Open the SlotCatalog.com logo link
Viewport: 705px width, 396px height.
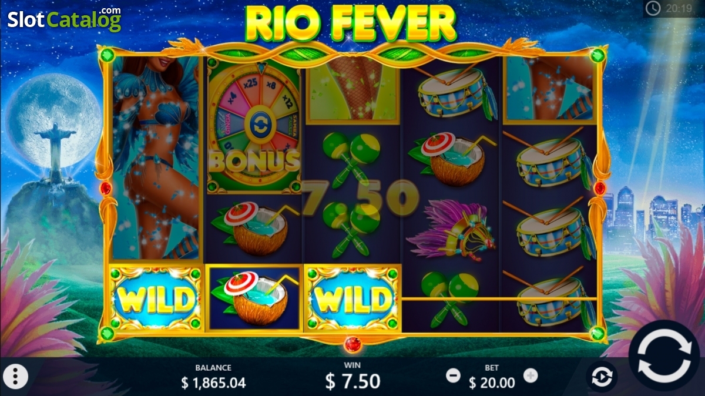pyautogui.click(x=64, y=19)
